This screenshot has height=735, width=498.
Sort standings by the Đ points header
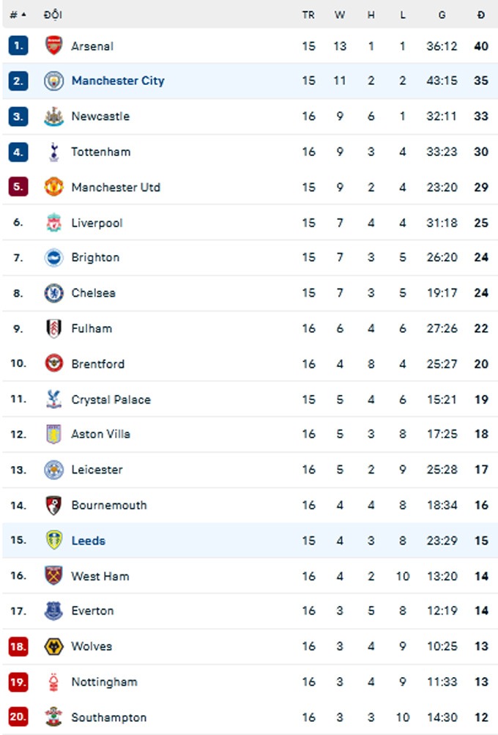point(480,14)
